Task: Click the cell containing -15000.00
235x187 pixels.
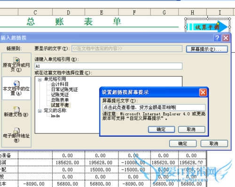Action: tap(134, 170)
